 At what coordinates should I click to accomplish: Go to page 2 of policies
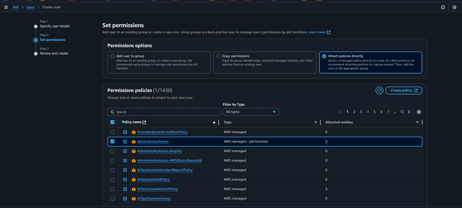coord(354,112)
